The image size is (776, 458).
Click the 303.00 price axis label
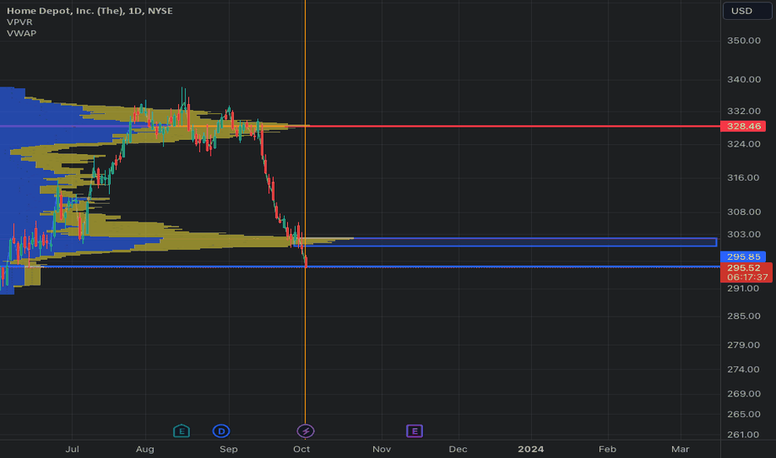point(744,234)
